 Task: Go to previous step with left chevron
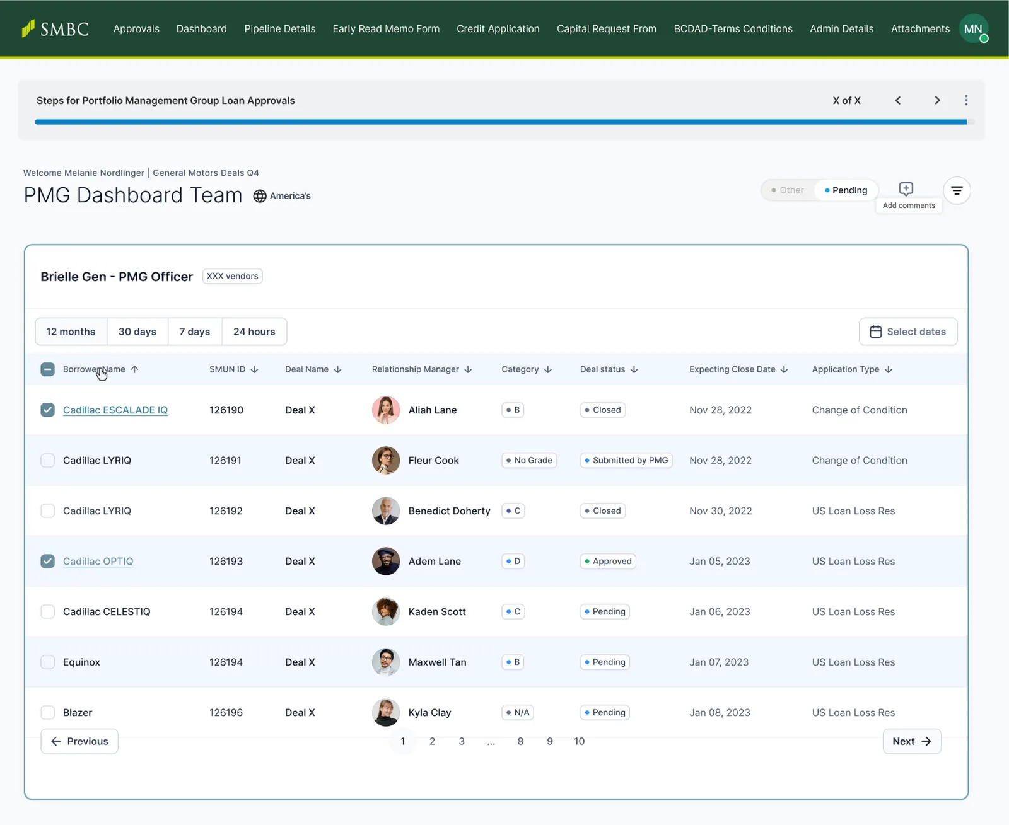pyautogui.click(x=898, y=100)
